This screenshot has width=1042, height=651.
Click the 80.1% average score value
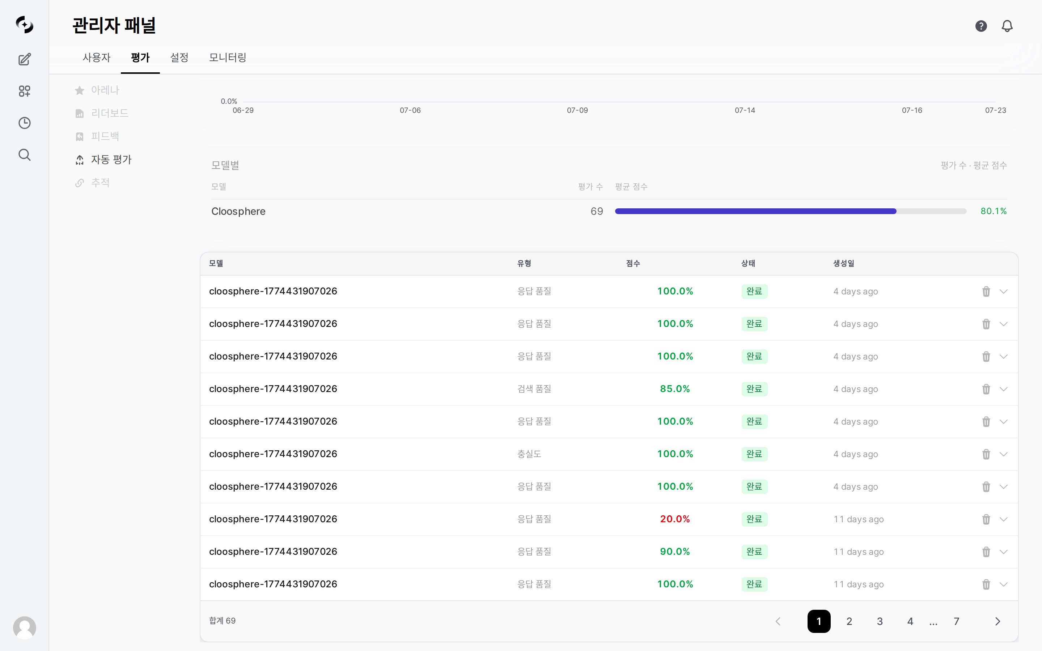tap(994, 211)
